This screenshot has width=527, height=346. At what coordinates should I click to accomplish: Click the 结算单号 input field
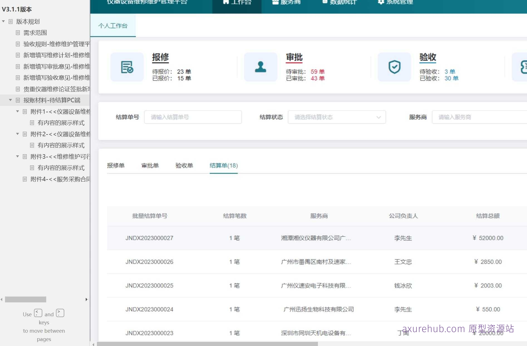[x=193, y=117]
